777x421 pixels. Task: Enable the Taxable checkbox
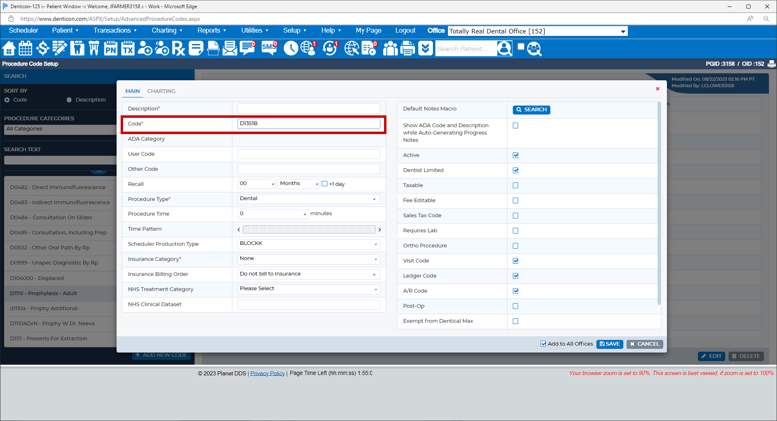coord(515,185)
